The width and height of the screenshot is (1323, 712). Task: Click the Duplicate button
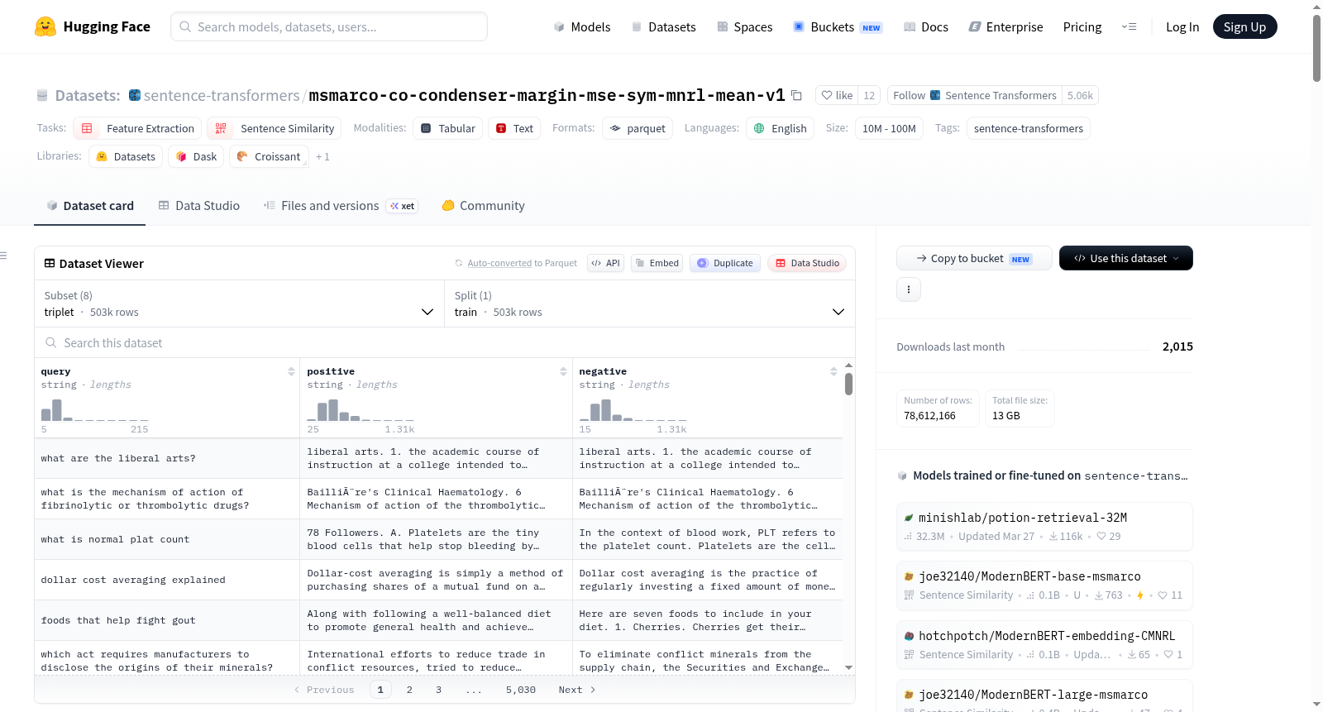pyautogui.click(x=725, y=263)
